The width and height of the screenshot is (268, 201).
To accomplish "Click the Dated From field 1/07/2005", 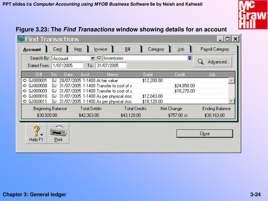I will (x=67, y=65).
